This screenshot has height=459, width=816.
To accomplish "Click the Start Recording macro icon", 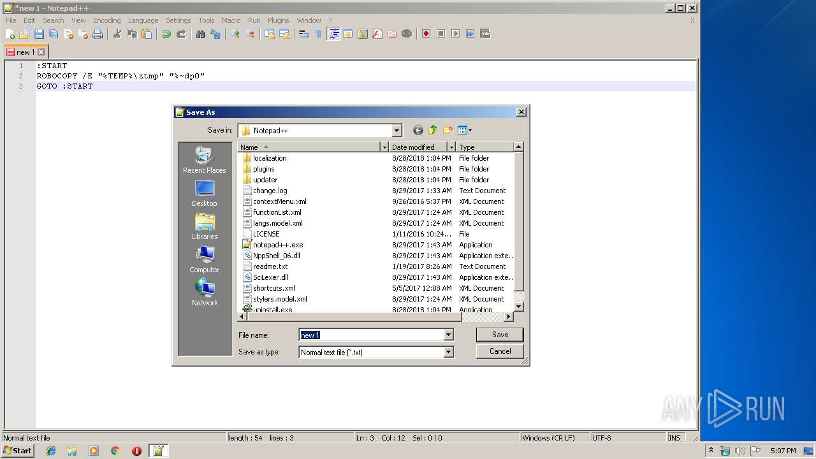I will [426, 34].
